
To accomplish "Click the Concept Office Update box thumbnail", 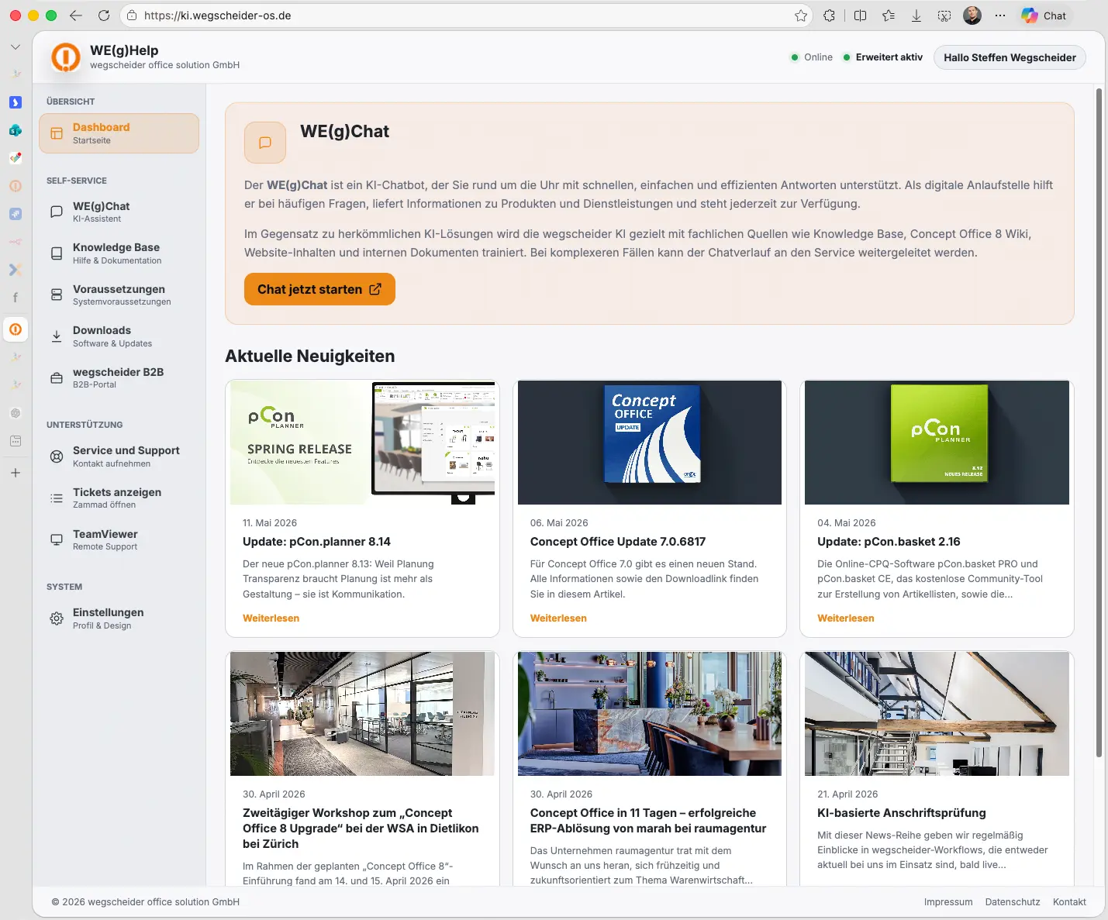I will (650, 443).
